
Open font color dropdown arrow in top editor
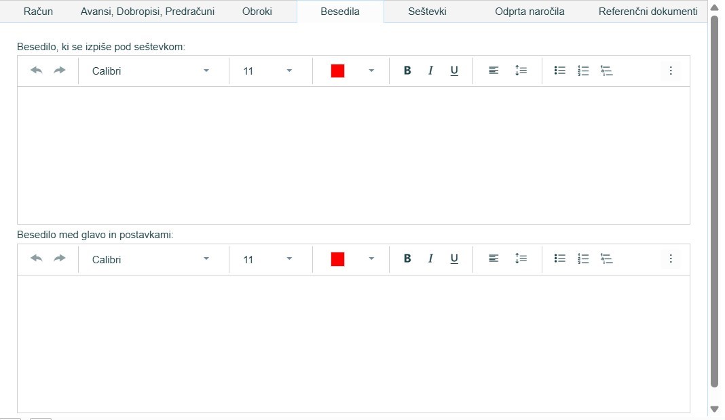(x=371, y=71)
